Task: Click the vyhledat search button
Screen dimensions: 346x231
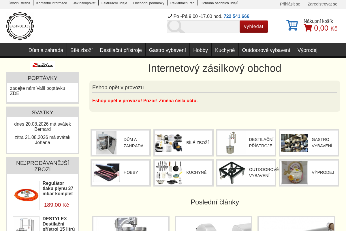Action: pos(254,27)
